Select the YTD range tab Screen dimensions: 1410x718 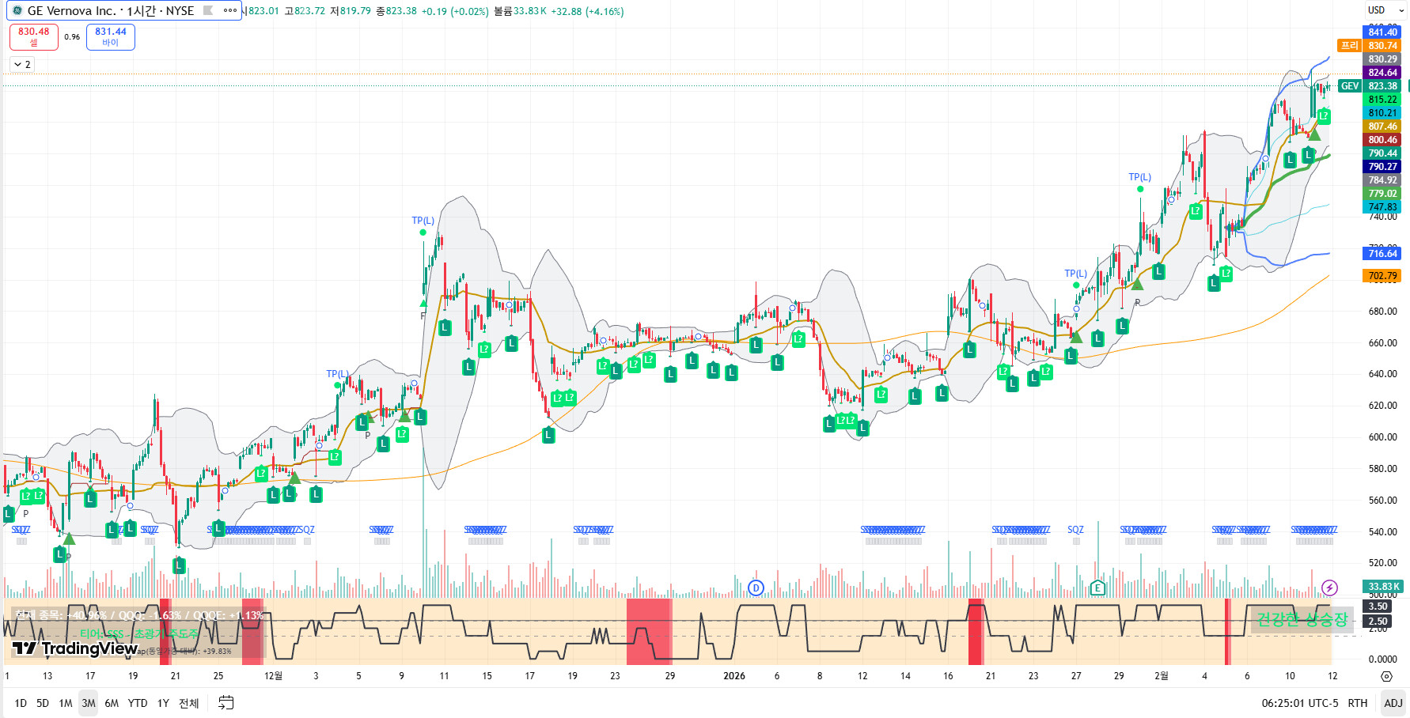(138, 703)
